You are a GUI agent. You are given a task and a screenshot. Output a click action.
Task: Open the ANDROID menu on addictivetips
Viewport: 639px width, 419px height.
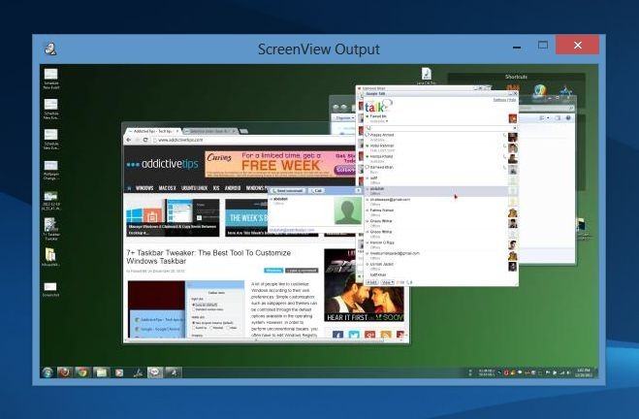pyautogui.click(x=233, y=188)
